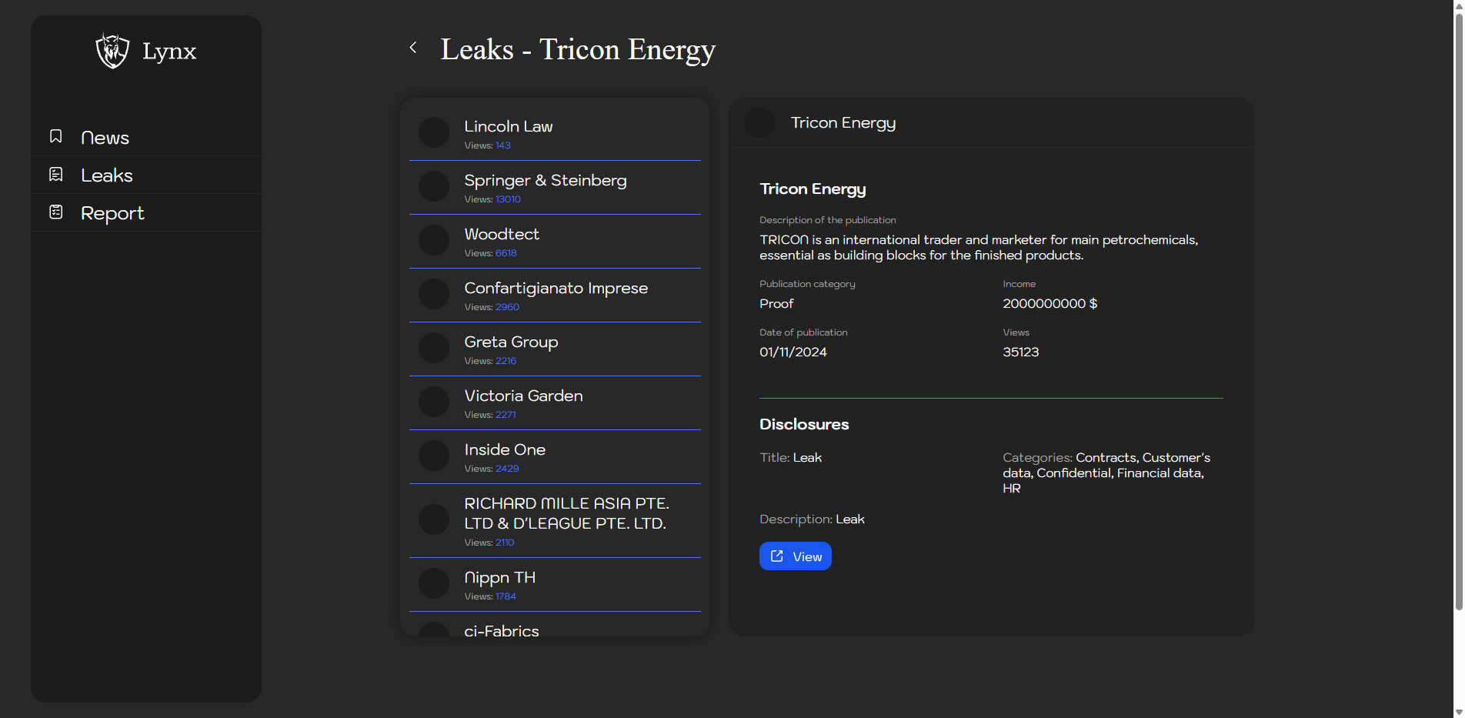The height and width of the screenshot is (718, 1465).
Task: Go back using the left chevron arrow
Action: [413, 48]
